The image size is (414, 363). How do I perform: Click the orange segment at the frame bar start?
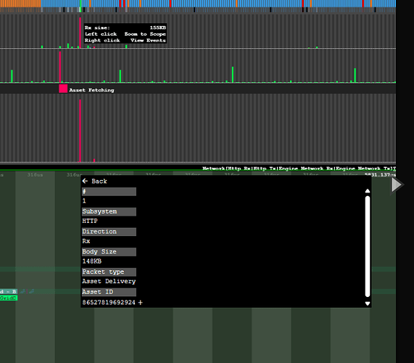pyautogui.click(x=20, y=4)
